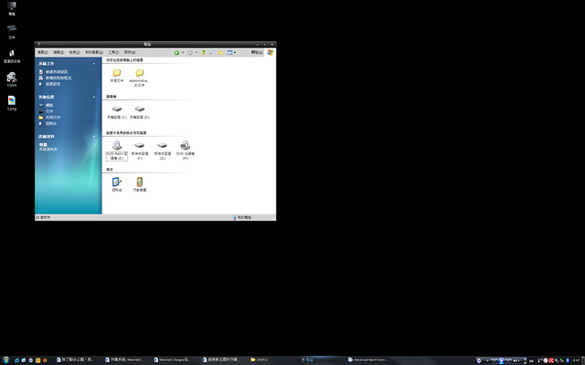Open the File (F) menu
This screenshot has width=585, height=365.
pyautogui.click(x=43, y=53)
